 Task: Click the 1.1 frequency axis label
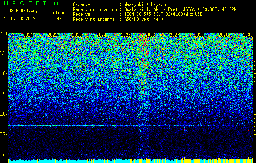coord(3,53)
